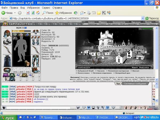
Task: Click the IE Home button
Action: coord(38,13)
